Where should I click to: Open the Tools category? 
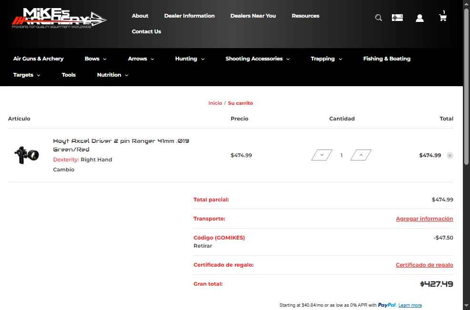point(69,75)
